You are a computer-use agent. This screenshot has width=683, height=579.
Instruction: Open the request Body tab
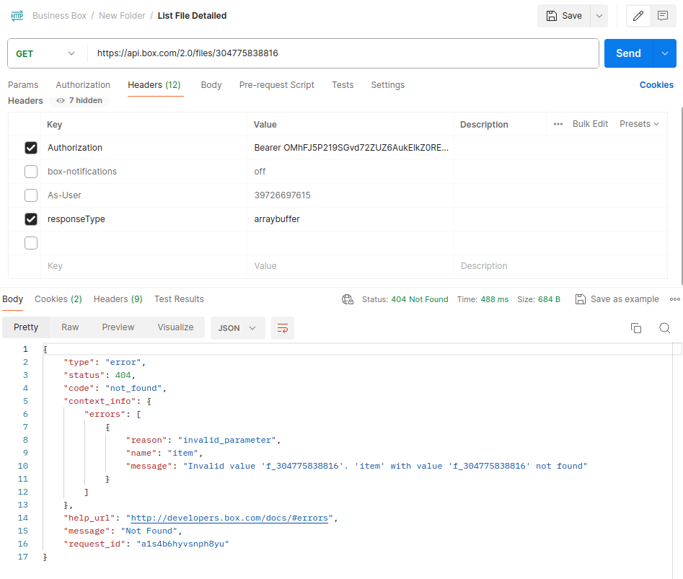211,85
